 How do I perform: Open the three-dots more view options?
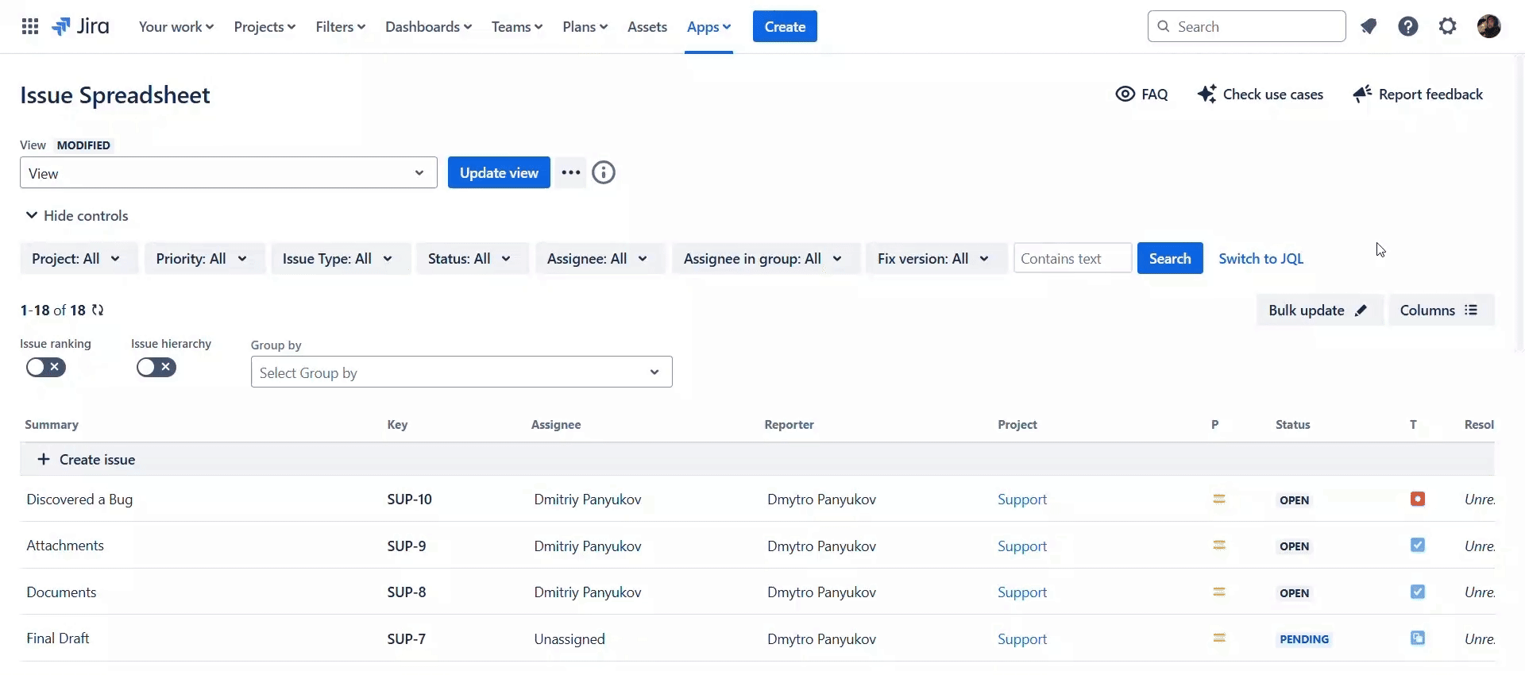click(570, 173)
